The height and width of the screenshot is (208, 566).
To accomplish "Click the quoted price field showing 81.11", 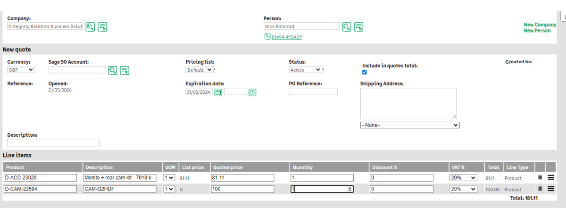I will point(242,178).
